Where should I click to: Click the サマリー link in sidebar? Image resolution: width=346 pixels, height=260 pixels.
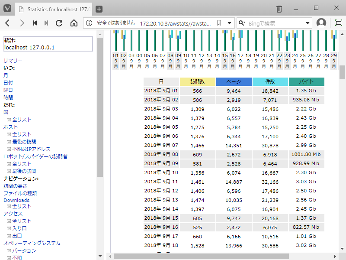click(13, 61)
